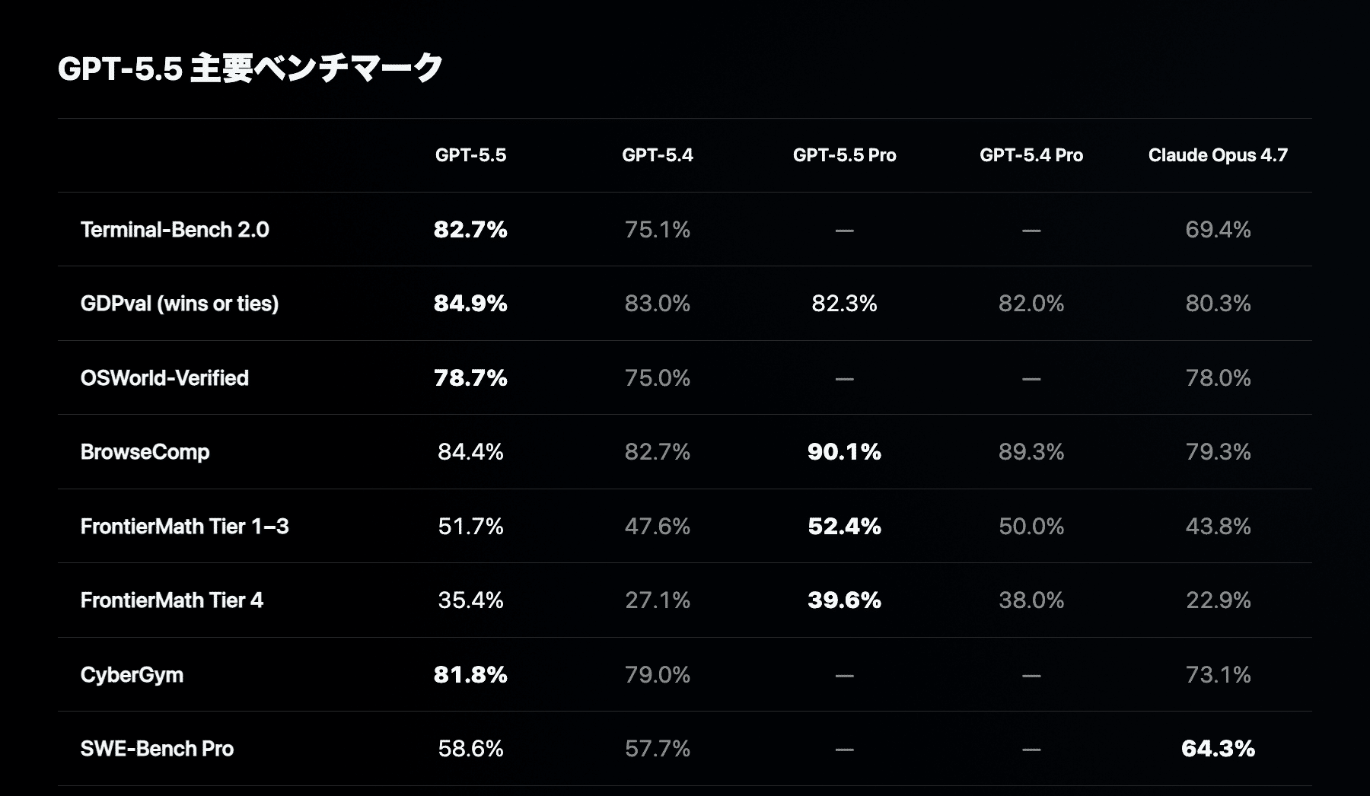The image size is (1370, 796).
Task: Select the GPT-5.4 Pro column header
Action: click(x=1031, y=155)
